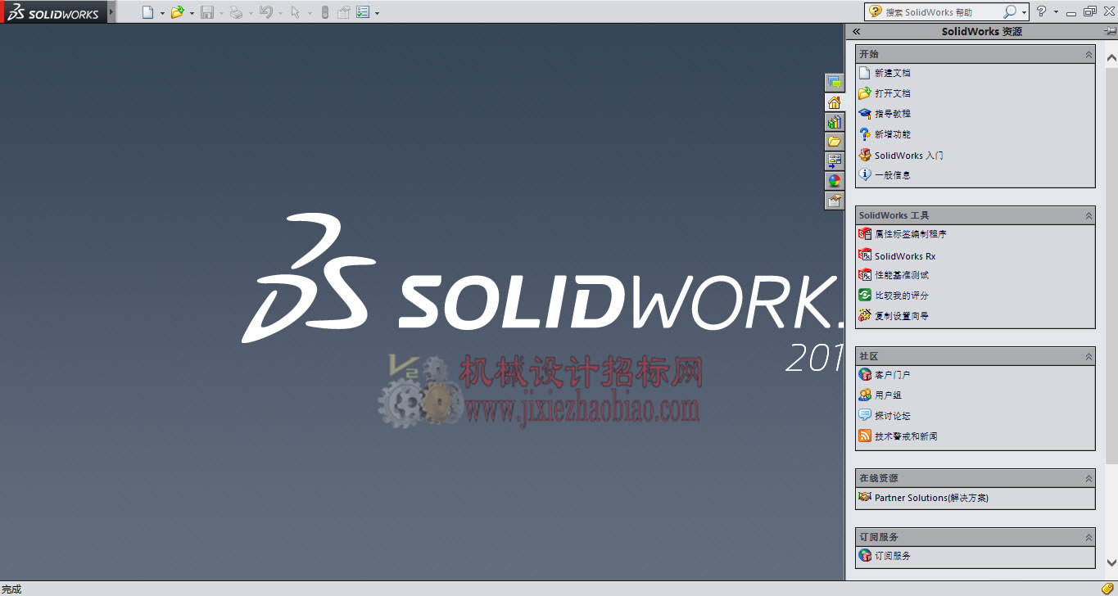The height and width of the screenshot is (596, 1118).
Task: Click the yellow tag status bar icon
Action: 1107,589
